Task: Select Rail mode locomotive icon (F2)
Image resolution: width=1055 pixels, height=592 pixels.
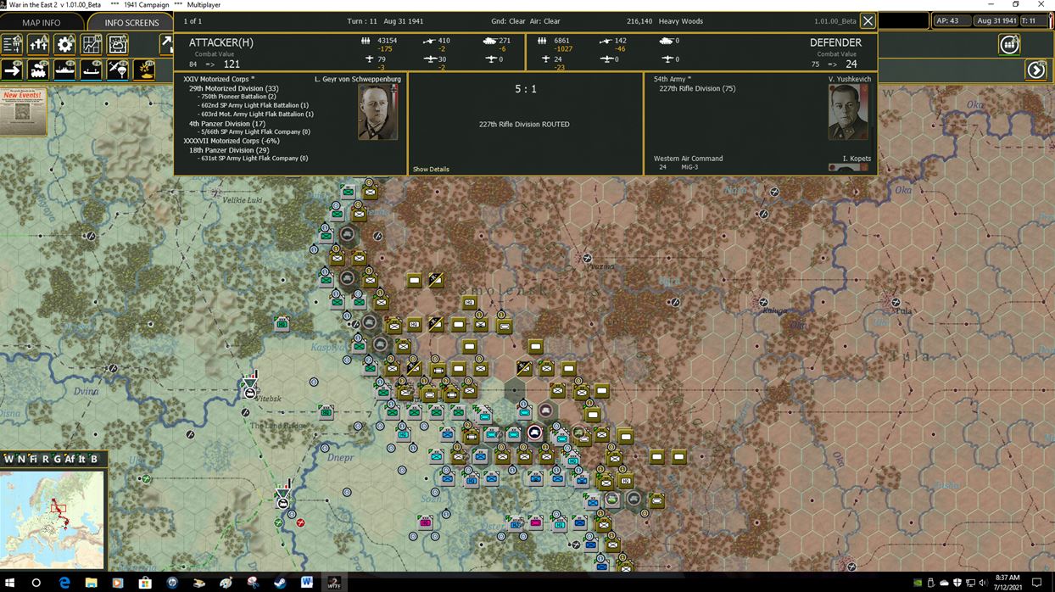Action: (x=38, y=70)
